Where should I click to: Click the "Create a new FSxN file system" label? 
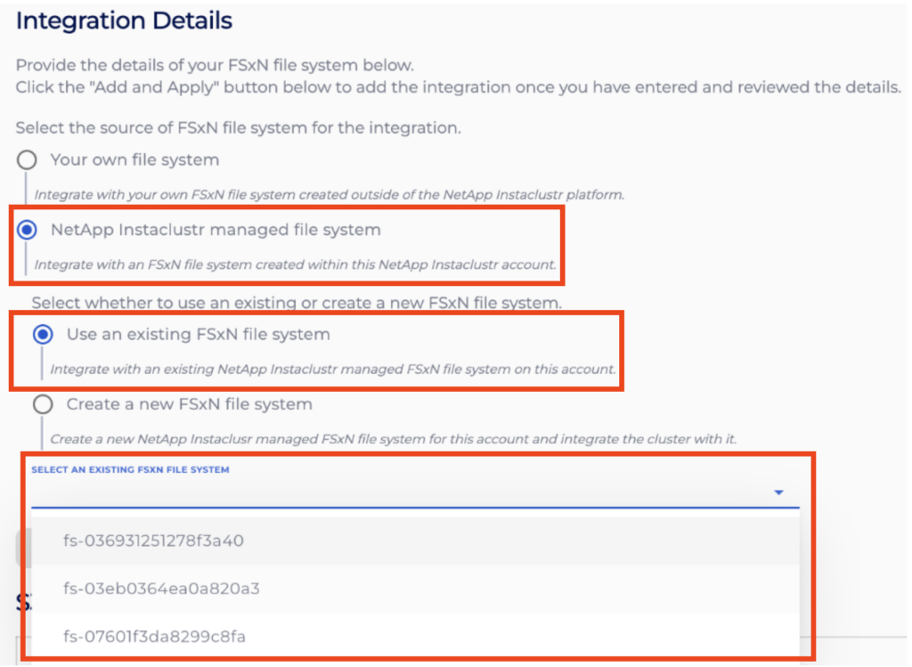pyautogui.click(x=189, y=404)
